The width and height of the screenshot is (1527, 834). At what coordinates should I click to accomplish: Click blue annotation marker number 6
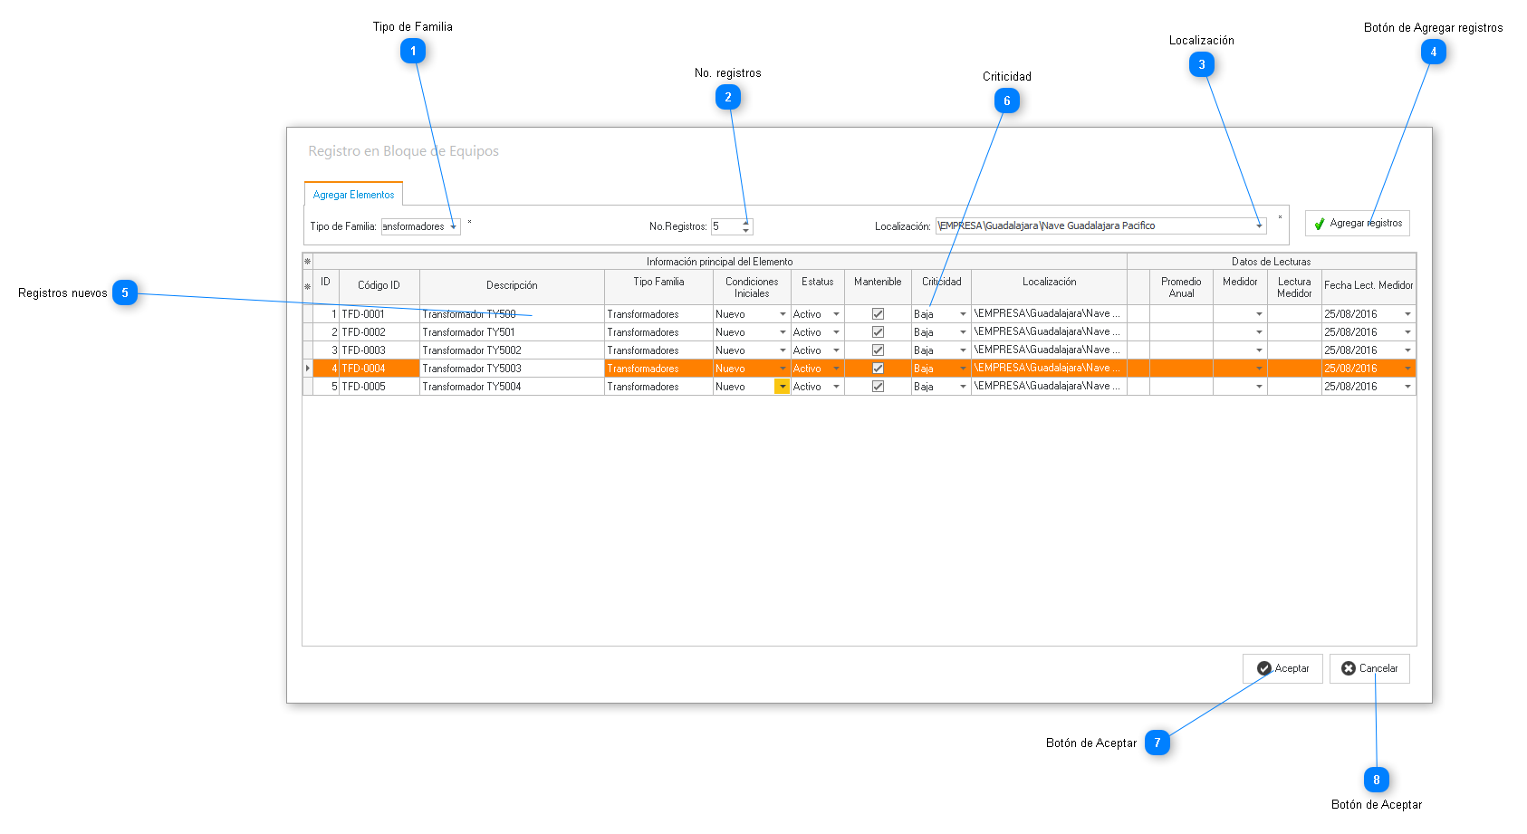(1006, 101)
